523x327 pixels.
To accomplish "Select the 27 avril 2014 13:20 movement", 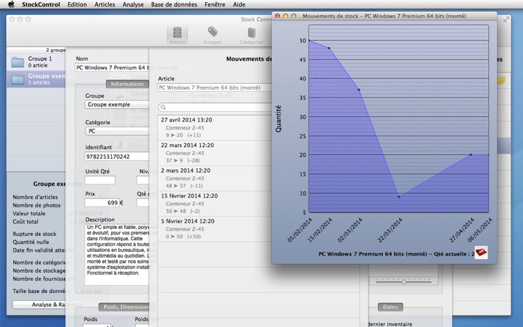I will point(215,128).
